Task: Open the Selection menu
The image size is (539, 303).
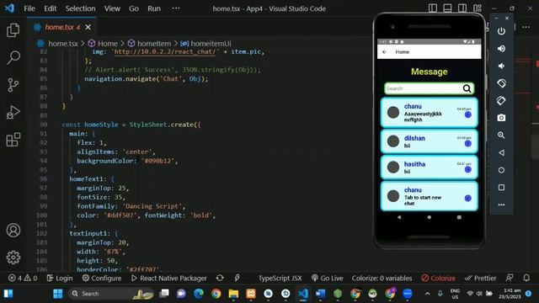Action: pos(81,8)
